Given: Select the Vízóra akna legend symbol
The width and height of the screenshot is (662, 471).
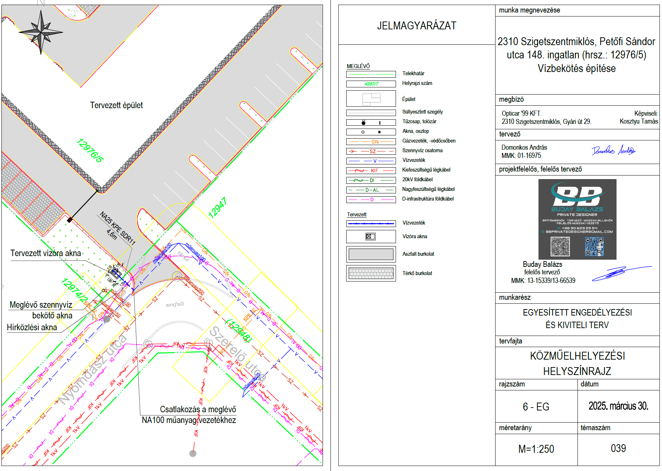Looking at the screenshot, I should 371,236.
